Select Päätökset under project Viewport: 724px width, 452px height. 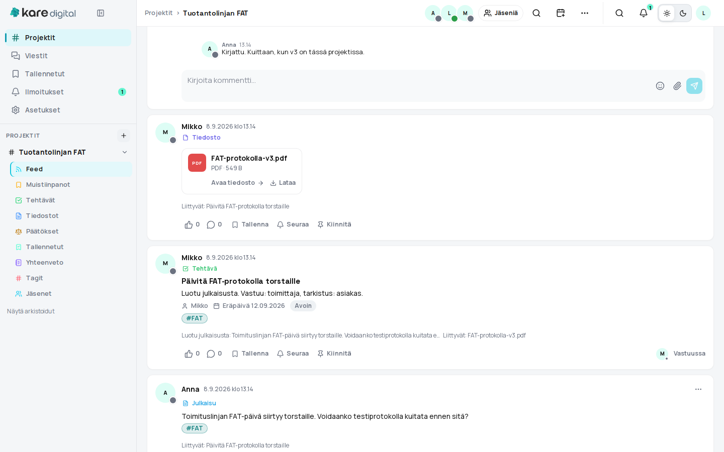pos(71,232)
